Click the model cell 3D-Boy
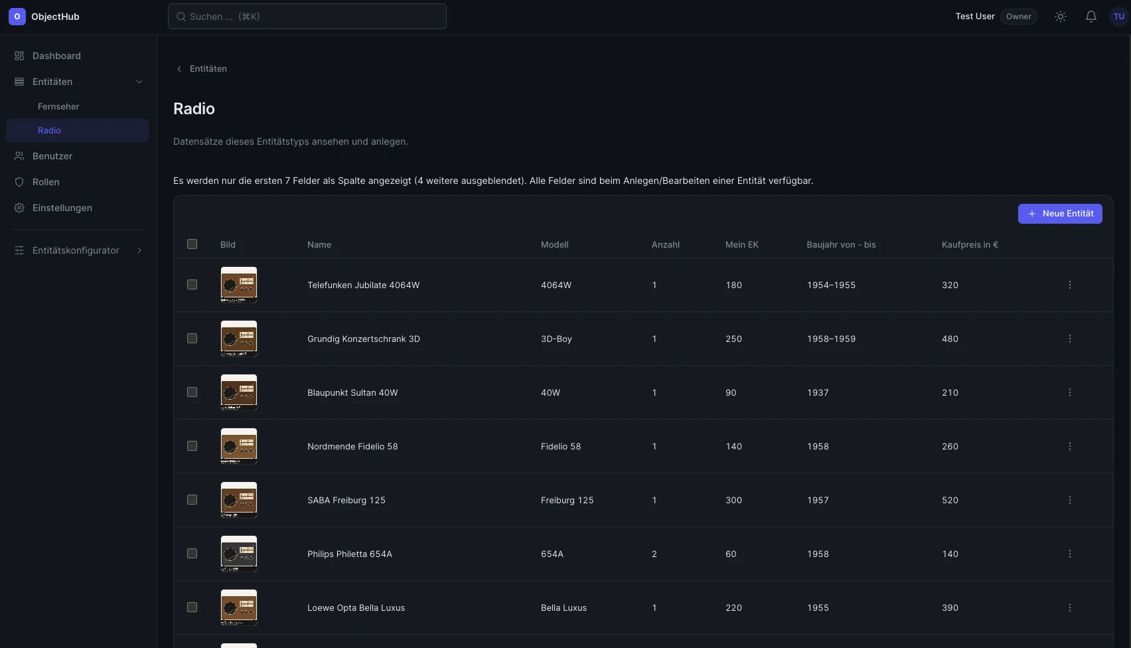 pyautogui.click(x=556, y=339)
